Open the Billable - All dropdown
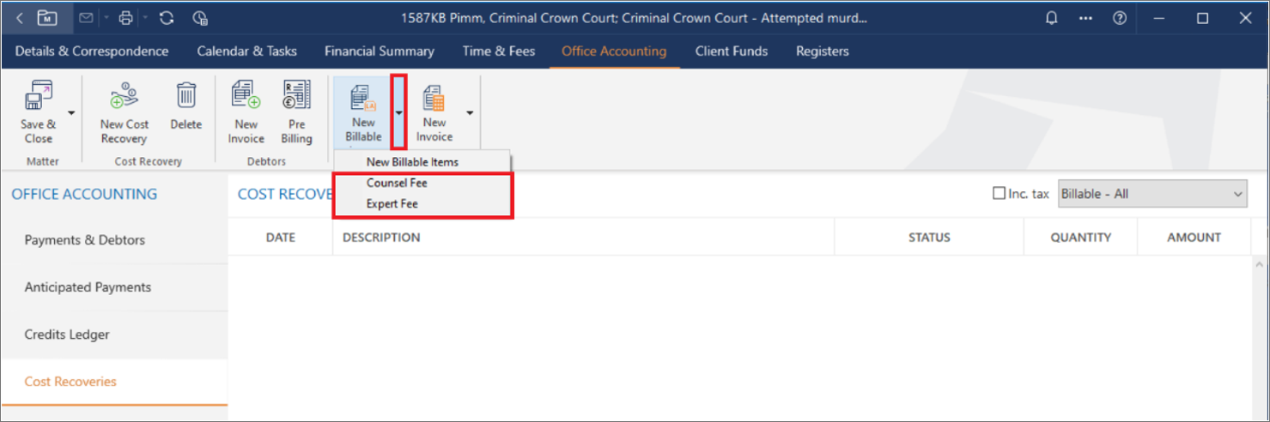The height and width of the screenshot is (422, 1270). click(1152, 194)
